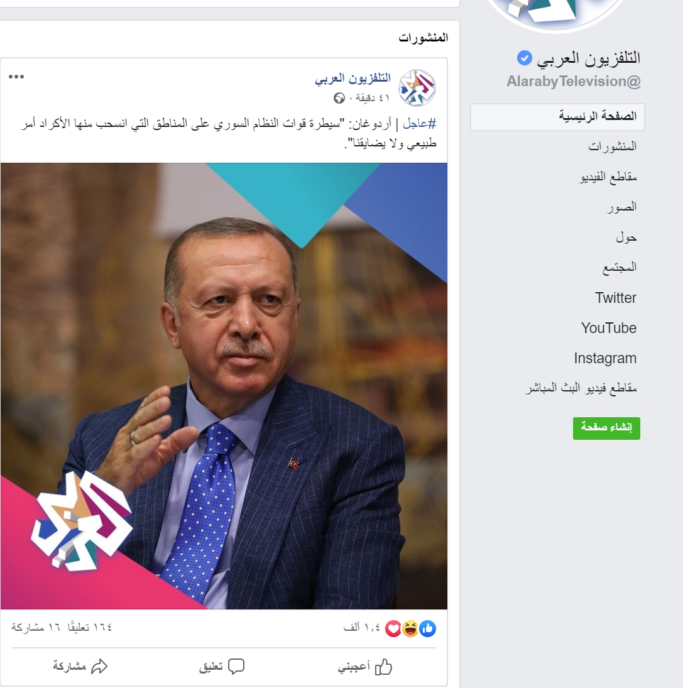
Task: Click the مشاركة share button
Action: coord(80,667)
